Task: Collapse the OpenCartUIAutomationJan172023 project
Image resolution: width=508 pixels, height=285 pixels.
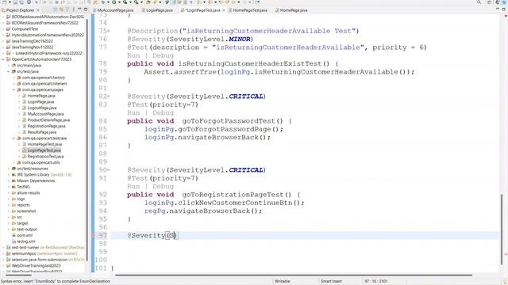Action: 3,59
